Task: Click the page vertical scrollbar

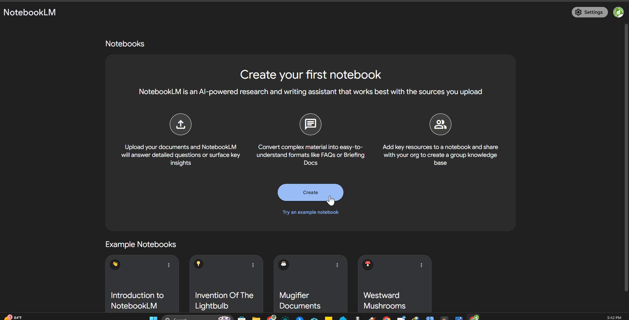Action: coord(626,158)
